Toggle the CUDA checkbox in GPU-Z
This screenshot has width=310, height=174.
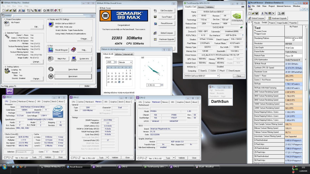tap(209, 71)
